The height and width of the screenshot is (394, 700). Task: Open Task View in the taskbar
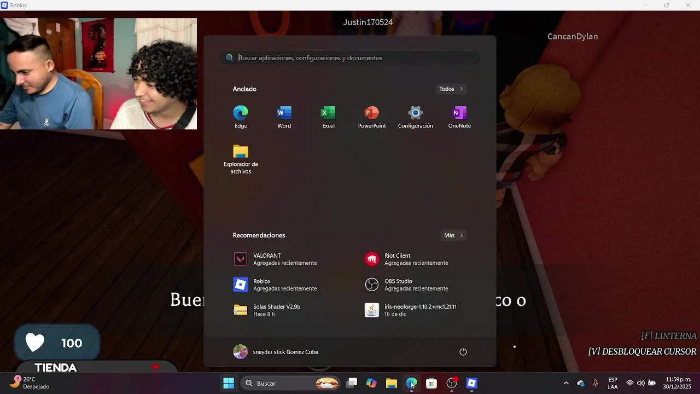352,383
